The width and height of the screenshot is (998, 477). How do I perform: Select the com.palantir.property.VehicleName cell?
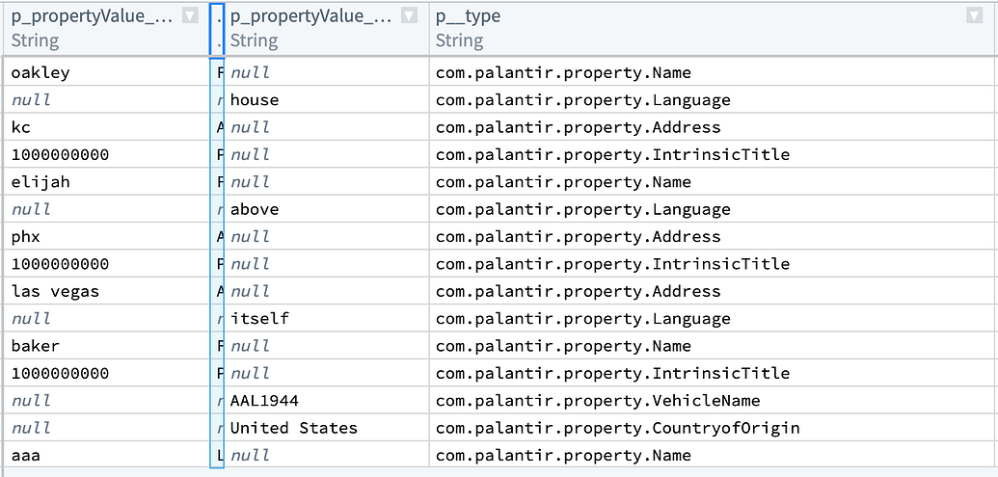click(598, 400)
